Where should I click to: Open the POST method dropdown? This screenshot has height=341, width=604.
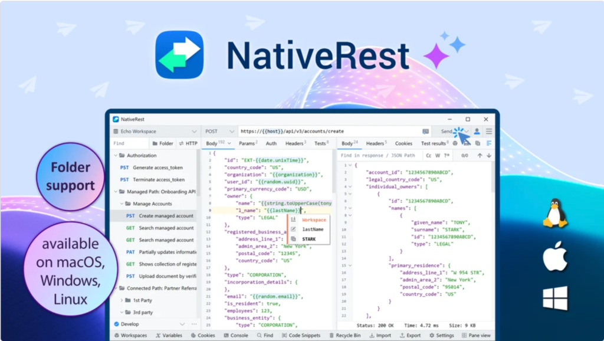pyautogui.click(x=219, y=131)
